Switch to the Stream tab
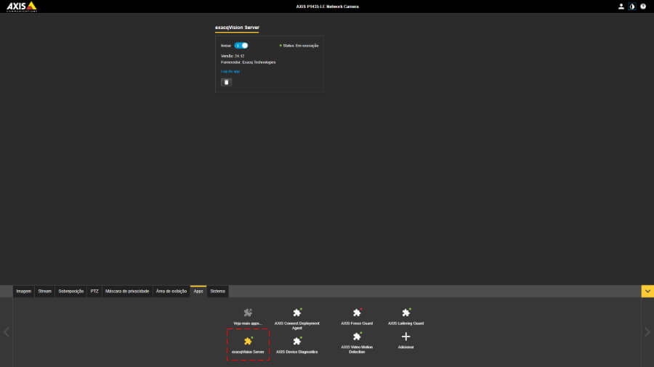Image resolution: width=654 pixels, height=367 pixels. pos(45,292)
